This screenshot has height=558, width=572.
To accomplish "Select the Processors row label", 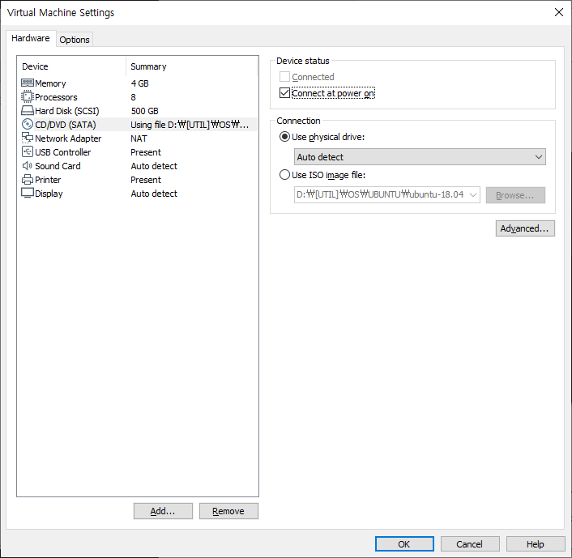I will point(56,97).
